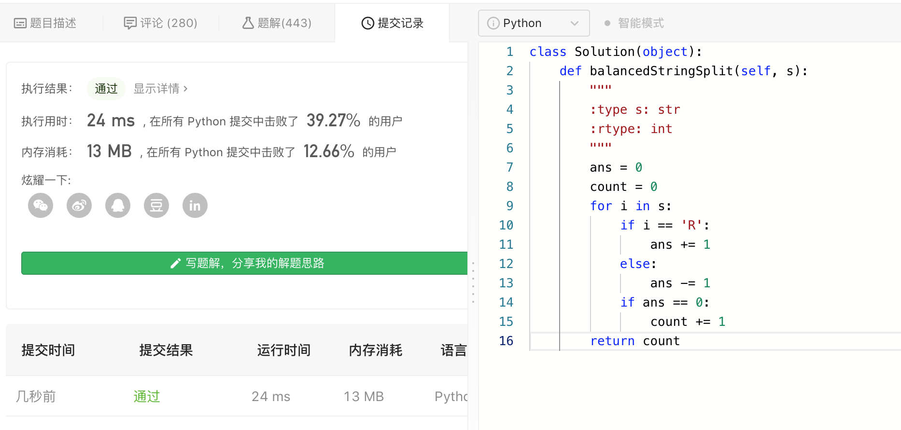901x430 pixels.
Task: Share result via Weibo icon
Action: (79, 206)
